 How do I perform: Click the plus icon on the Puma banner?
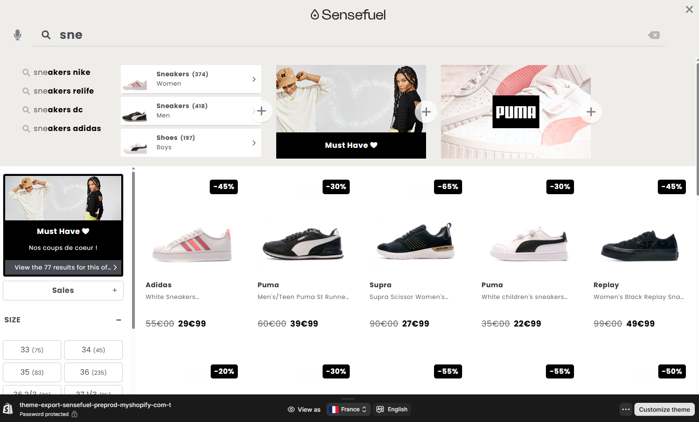591,112
